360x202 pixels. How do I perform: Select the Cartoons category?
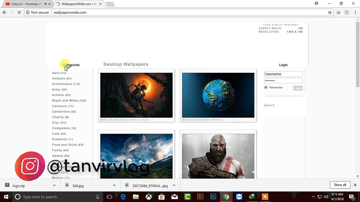[x=59, y=106]
